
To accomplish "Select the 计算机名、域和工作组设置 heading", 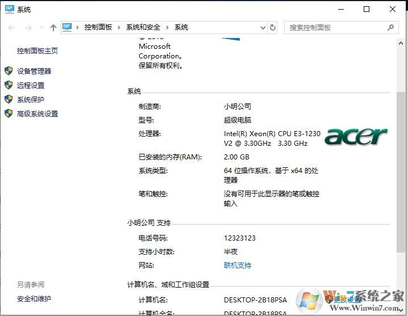I will click(x=168, y=285).
